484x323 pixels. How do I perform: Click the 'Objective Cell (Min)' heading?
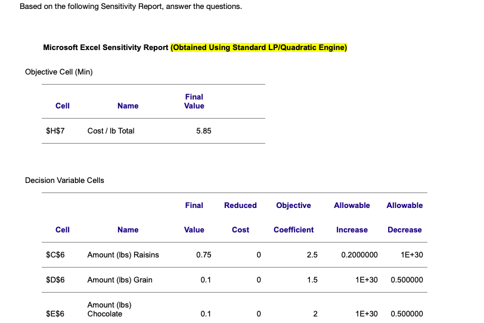[x=58, y=72]
